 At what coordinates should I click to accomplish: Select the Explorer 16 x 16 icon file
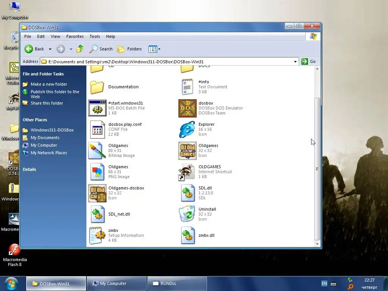187,130
